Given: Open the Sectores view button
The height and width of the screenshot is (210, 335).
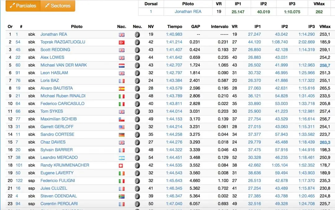Looking at the screenshot, I should tap(58, 6).
